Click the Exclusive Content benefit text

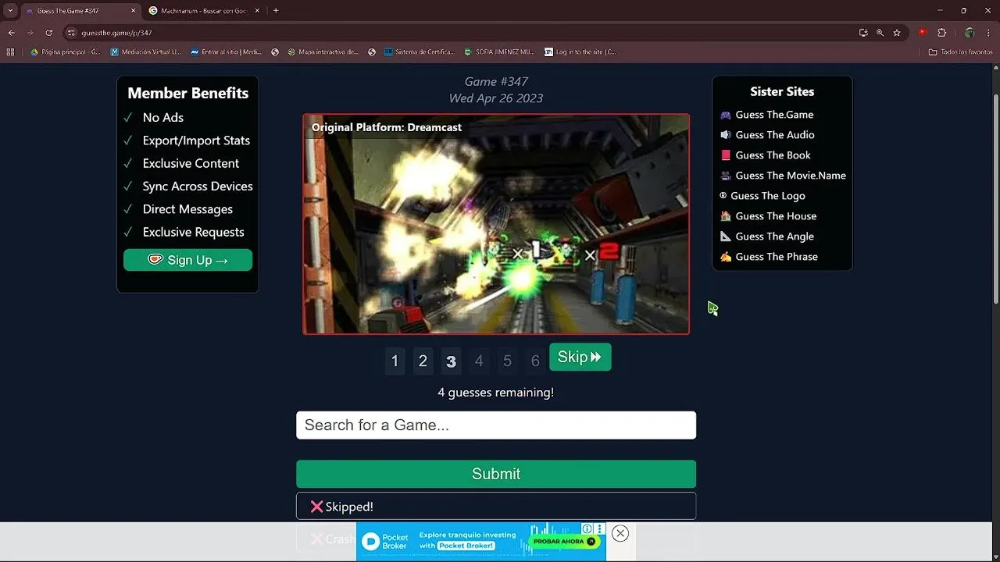(x=191, y=163)
